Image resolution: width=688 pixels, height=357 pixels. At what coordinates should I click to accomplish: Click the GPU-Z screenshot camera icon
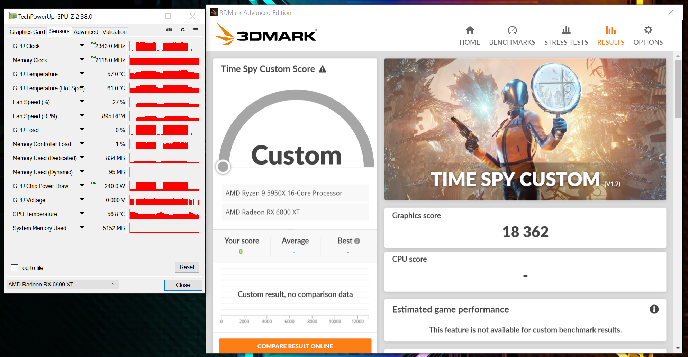(169, 30)
